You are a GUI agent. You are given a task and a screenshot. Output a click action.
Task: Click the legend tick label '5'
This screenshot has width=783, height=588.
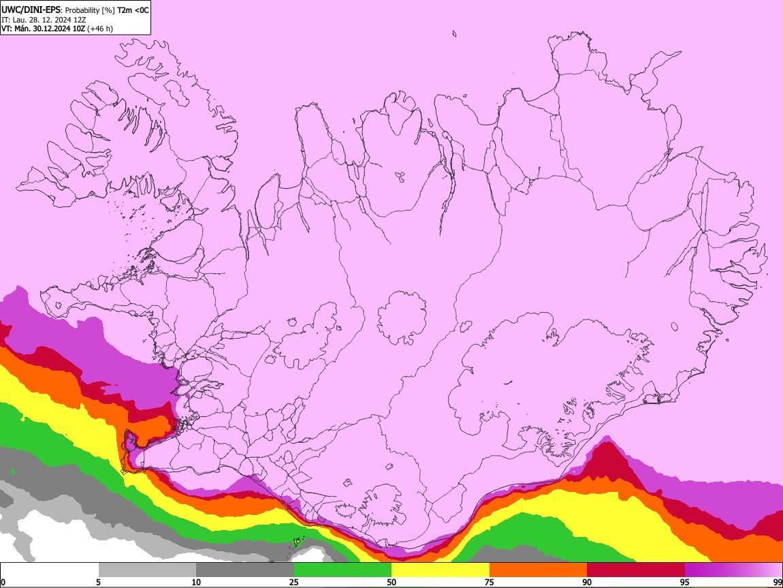pos(98,582)
